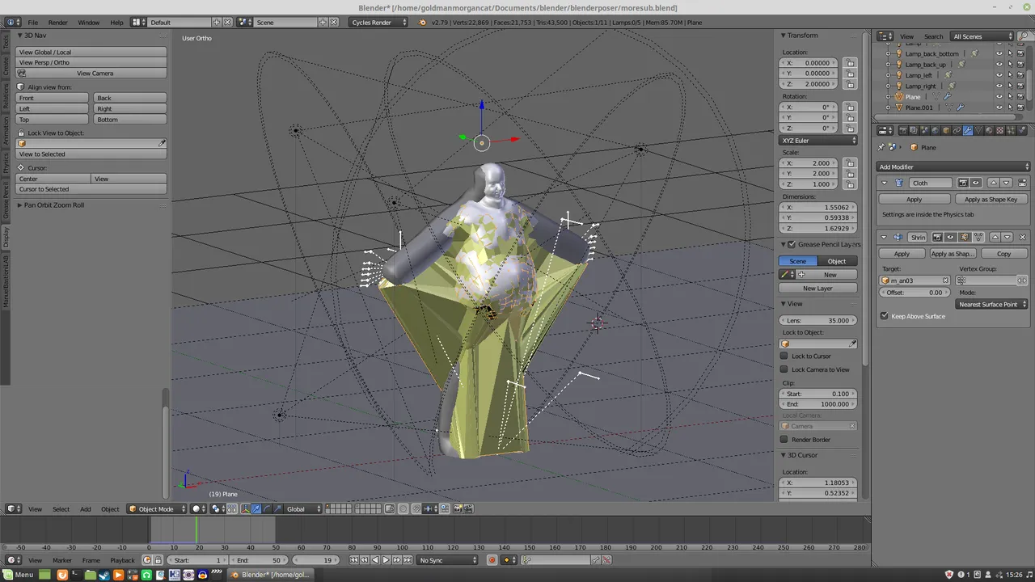
Task: Enable the Lock Camera to View checkbox
Action: tap(784, 369)
